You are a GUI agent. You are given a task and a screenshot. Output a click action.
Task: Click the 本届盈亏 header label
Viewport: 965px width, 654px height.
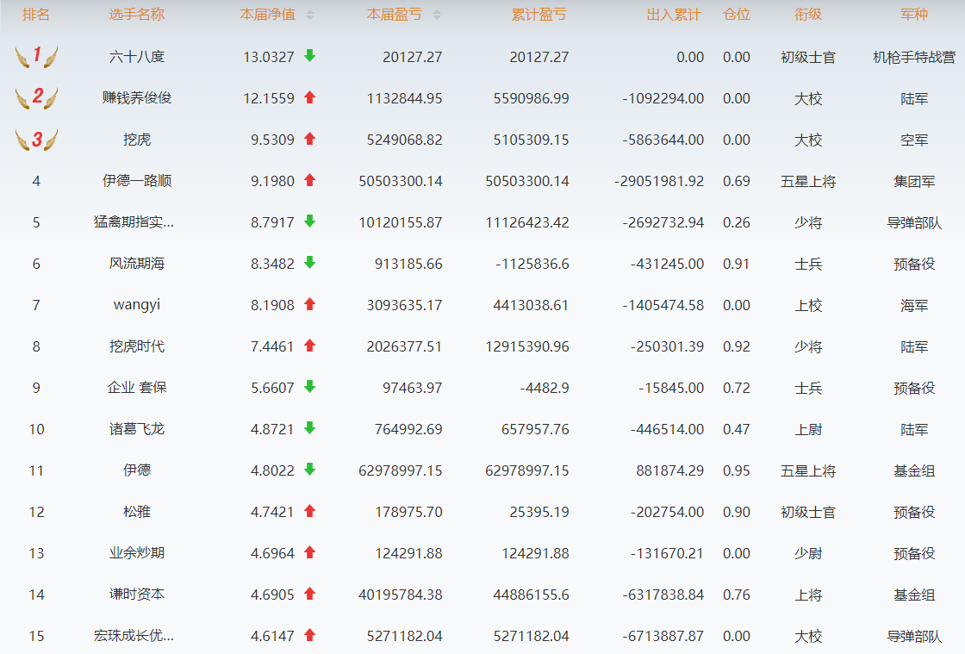coord(395,15)
